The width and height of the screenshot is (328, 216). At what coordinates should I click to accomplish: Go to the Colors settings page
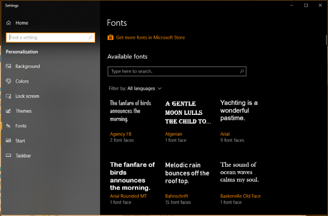pos(50,81)
